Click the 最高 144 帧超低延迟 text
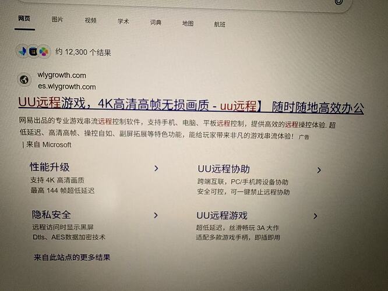Viewport: 388px width, 291px height. point(62,190)
